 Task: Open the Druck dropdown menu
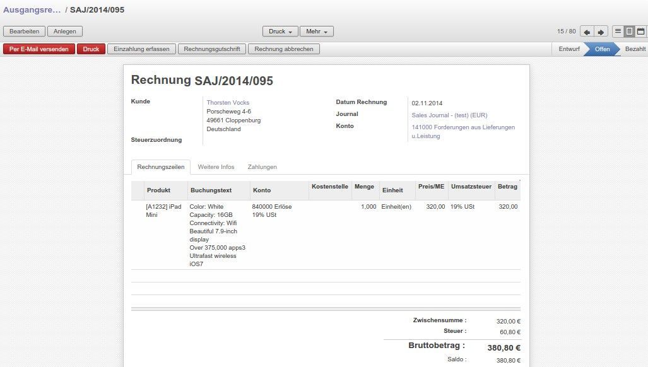coord(280,32)
